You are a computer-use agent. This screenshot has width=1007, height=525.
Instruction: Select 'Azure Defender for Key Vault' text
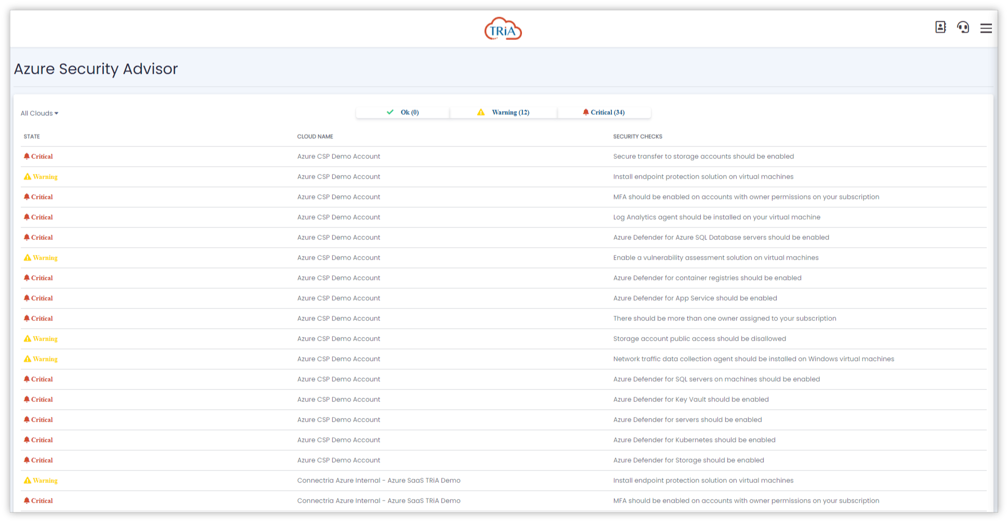pos(691,399)
